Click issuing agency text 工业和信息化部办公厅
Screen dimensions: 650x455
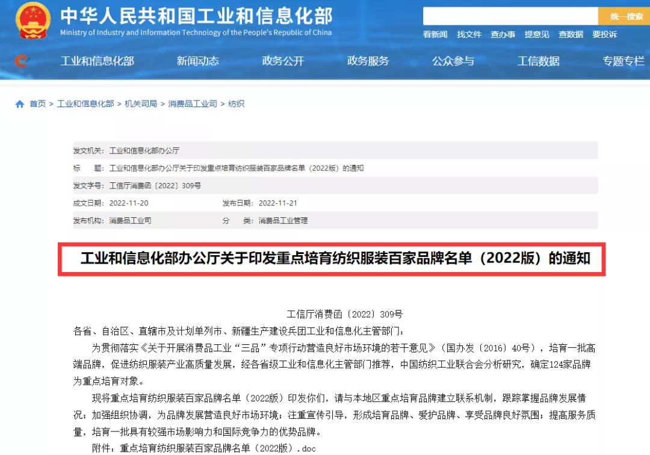[144, 151]
